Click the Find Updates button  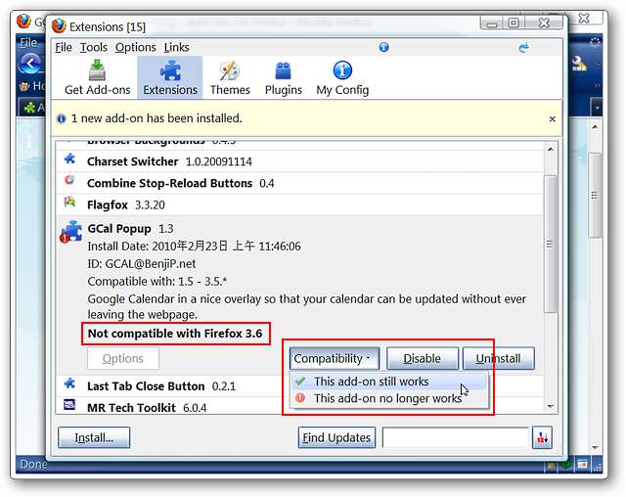[336, 437]
